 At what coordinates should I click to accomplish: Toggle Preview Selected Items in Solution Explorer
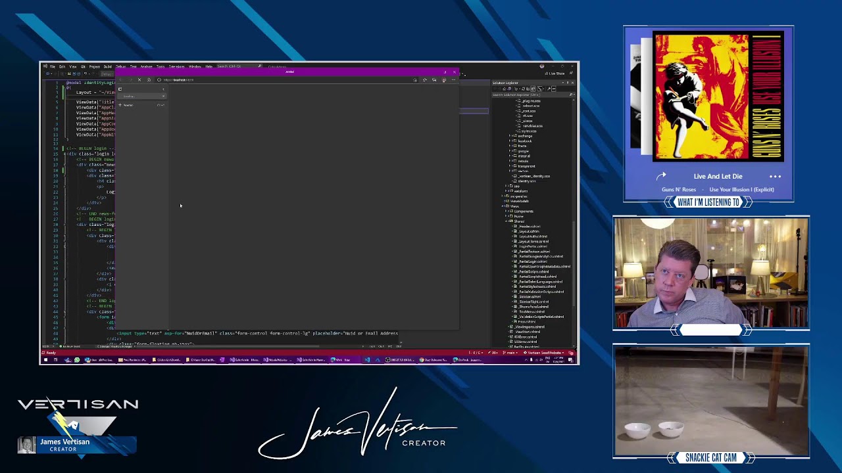pyautogui.click(x=553, y=89)
